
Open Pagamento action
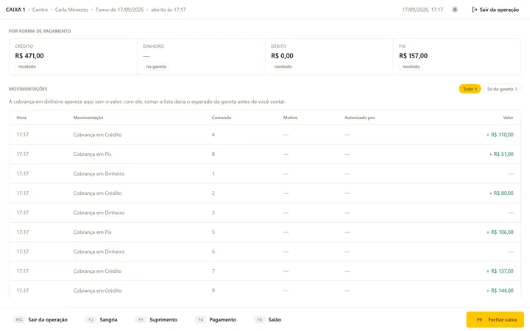click(215, 319)
